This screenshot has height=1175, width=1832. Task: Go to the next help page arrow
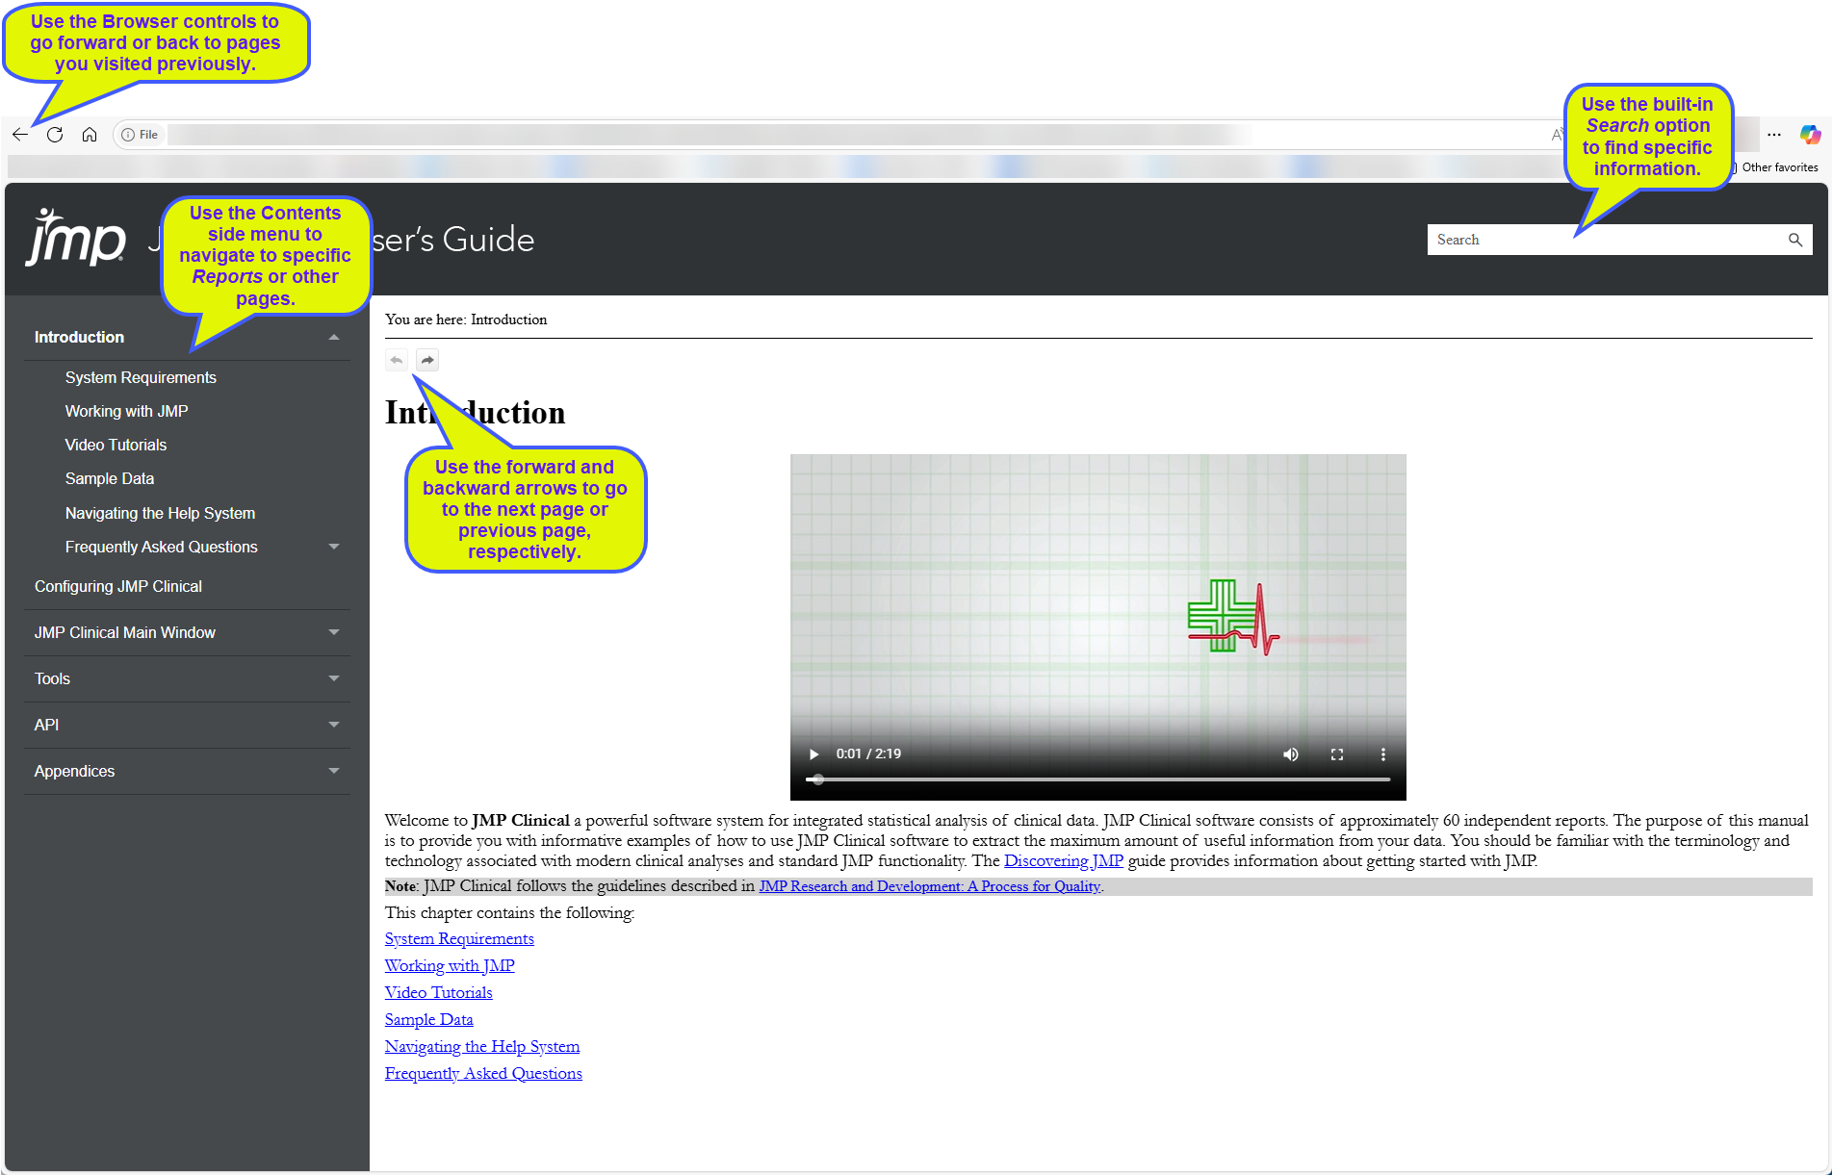[427, 360]
